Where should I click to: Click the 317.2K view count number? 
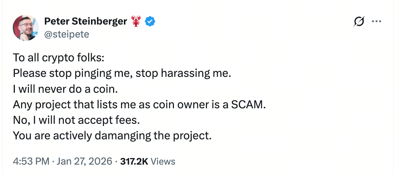click(x=133, y=161)
